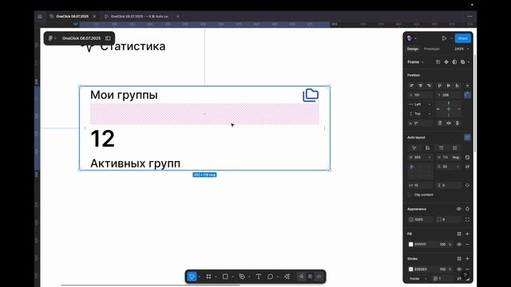
Task: Click the width W field
Action: click(x=421, y=157)
